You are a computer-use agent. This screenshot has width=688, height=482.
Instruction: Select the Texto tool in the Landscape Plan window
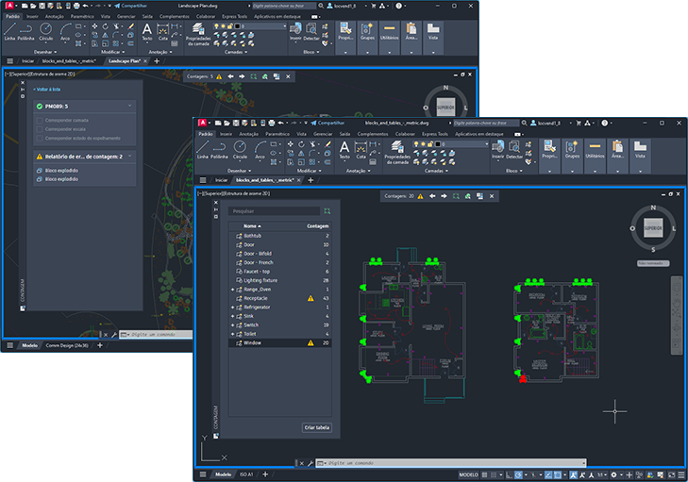coord(147,31)
